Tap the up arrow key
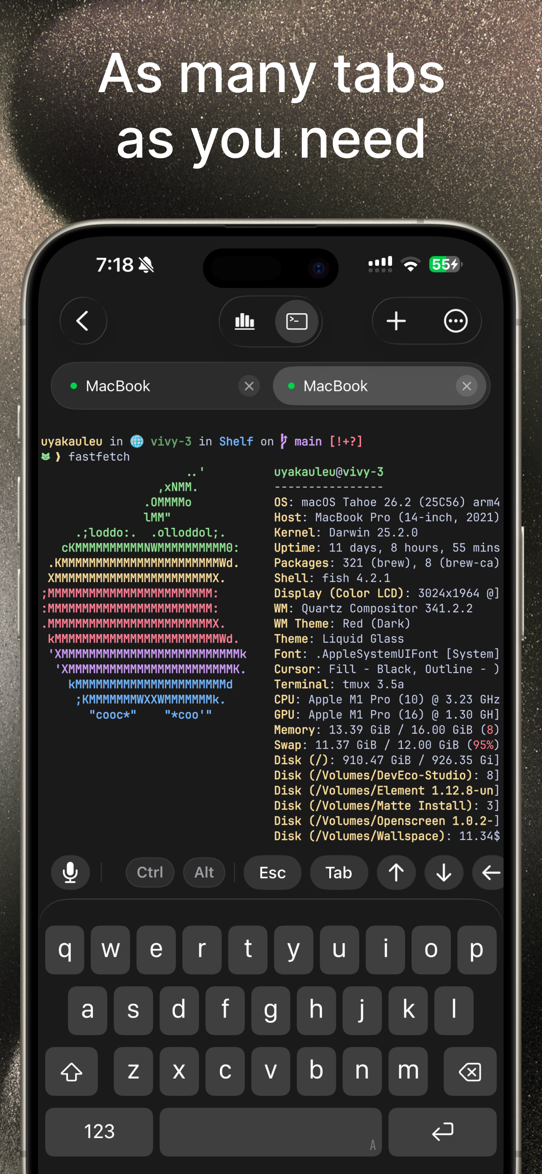The width and height of the screenshot is (542, 1174). 396,872
